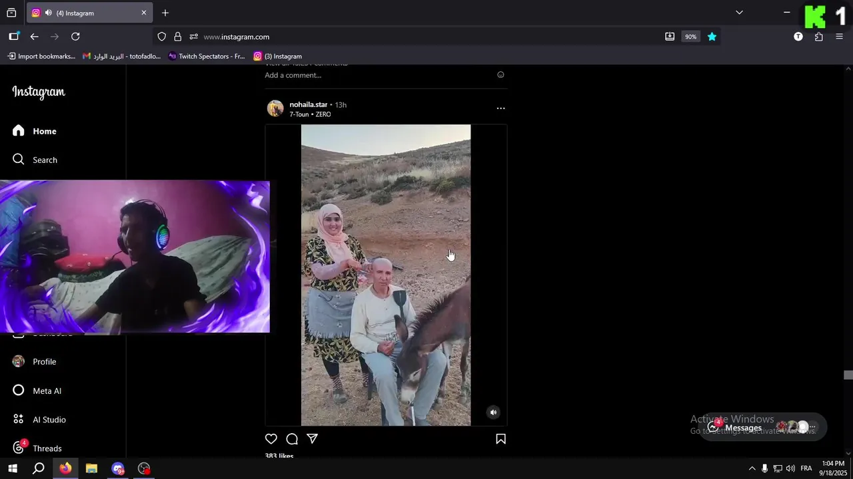Open the emoji picker for comment
Screen dimensions: 853x479
(500, 75)
